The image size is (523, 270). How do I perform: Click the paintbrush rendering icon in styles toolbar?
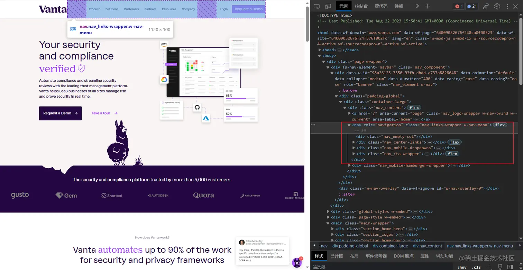[x=500, y=267]
